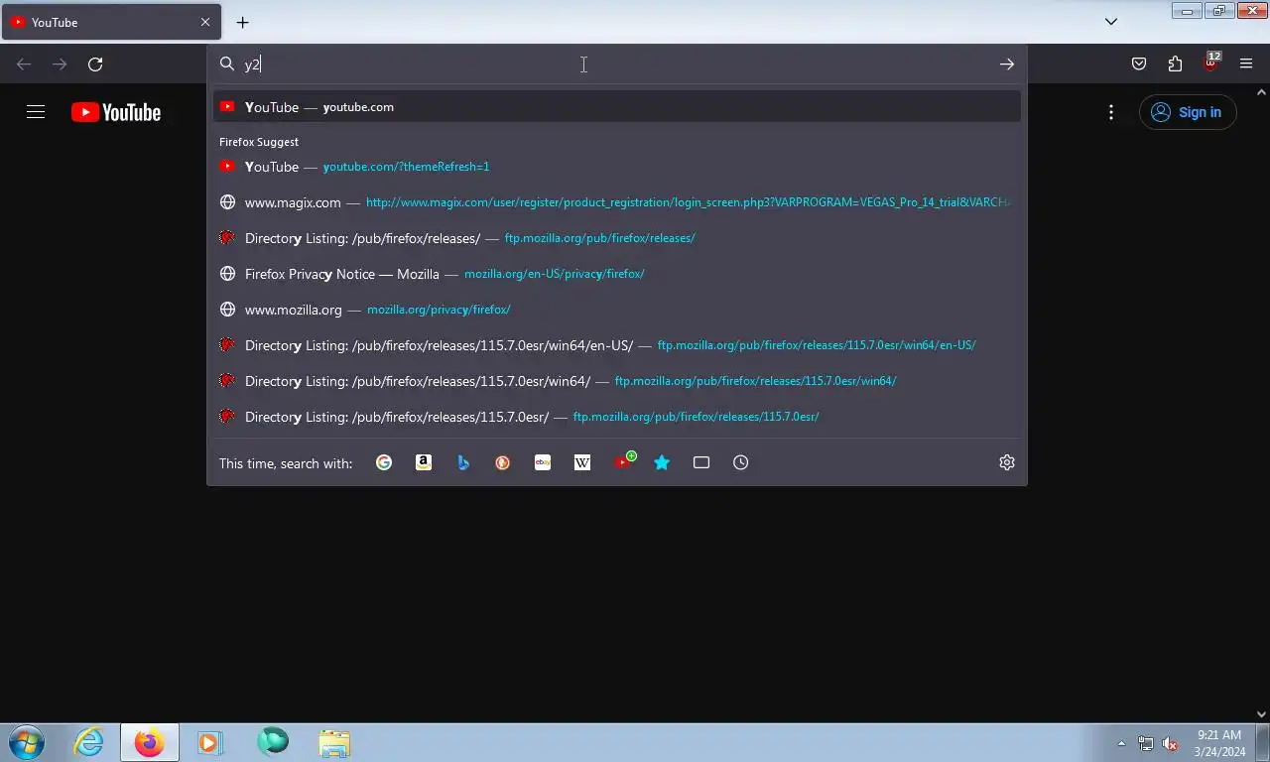Select Directory Listing /pub/firefox/releases/ suggestion
Image resolution: width=1270 pixels, height=762 pixels.
tap(617, 238)
